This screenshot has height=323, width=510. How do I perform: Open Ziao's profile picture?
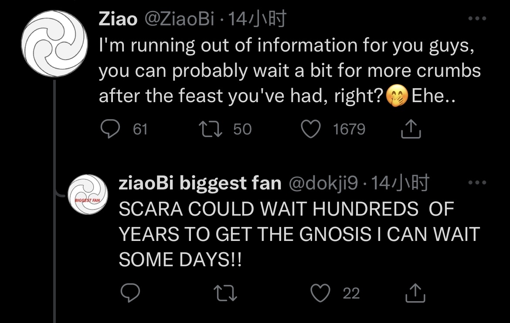(55, 45)
